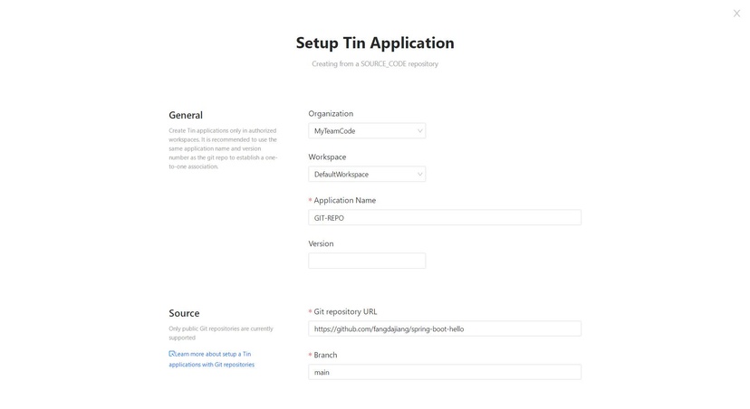Click the Branch field label
Image resolution: width=750 pixels, height=409 pixels.
325,355
